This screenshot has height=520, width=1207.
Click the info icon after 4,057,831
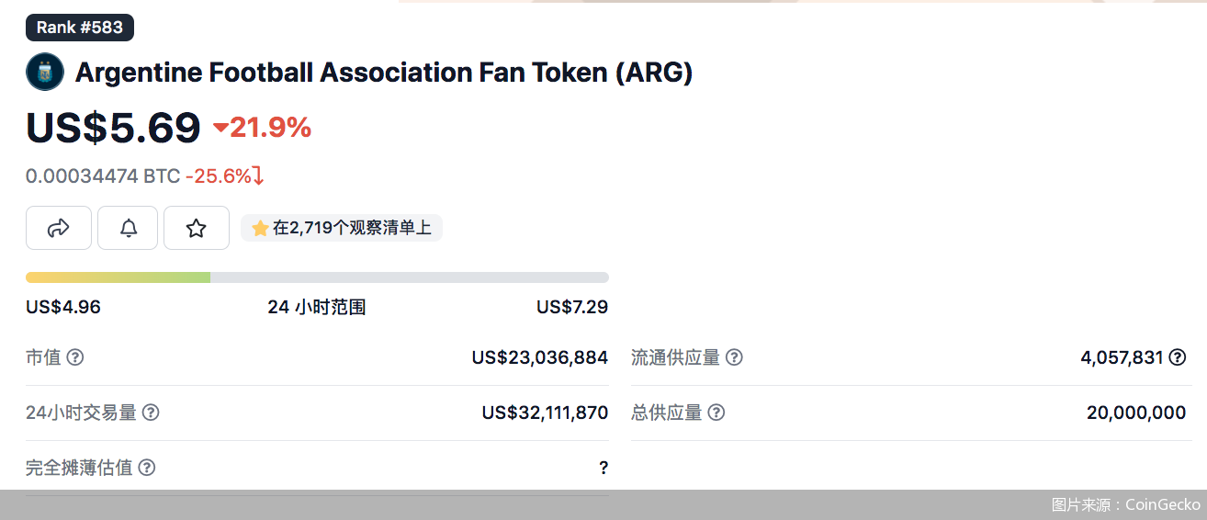[1177, 357]
